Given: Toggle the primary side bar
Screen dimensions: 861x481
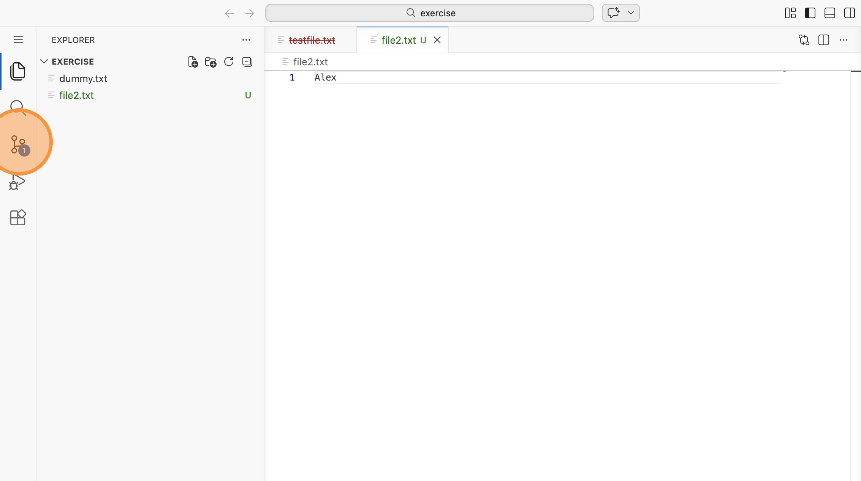Looking at the screenshot, I should [x=810, y=13].
